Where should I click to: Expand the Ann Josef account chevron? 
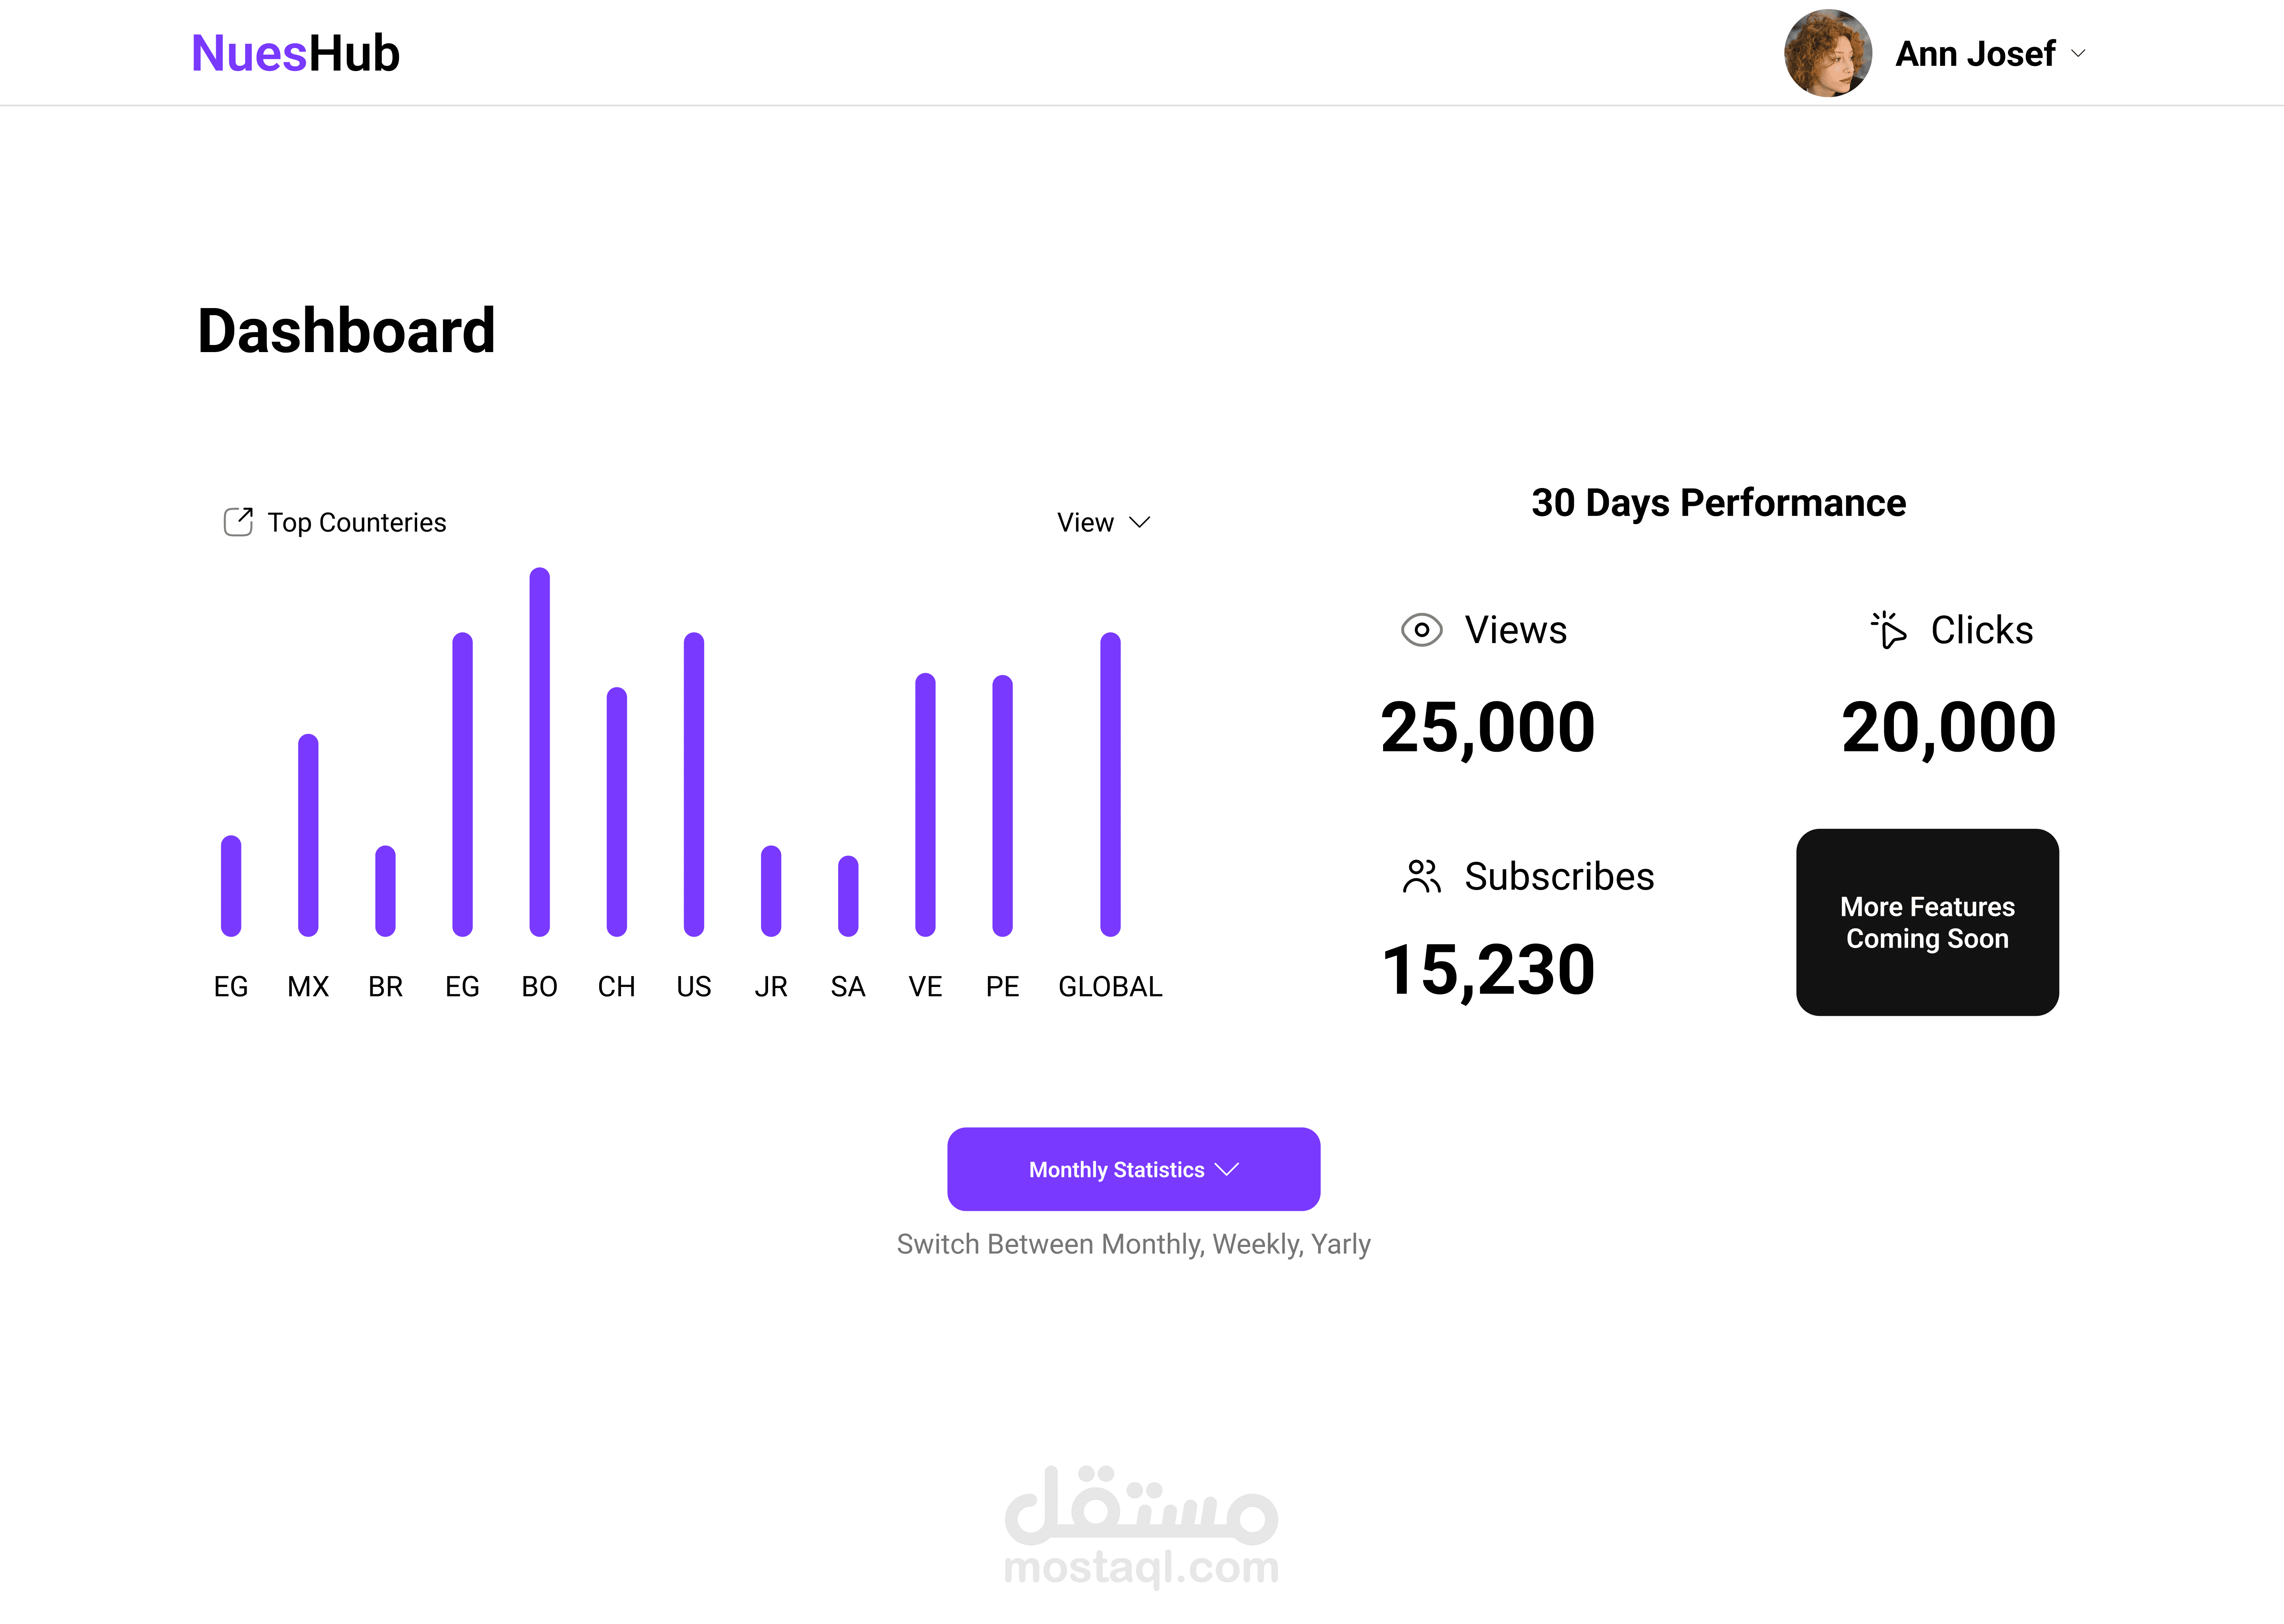point(2078,53)
